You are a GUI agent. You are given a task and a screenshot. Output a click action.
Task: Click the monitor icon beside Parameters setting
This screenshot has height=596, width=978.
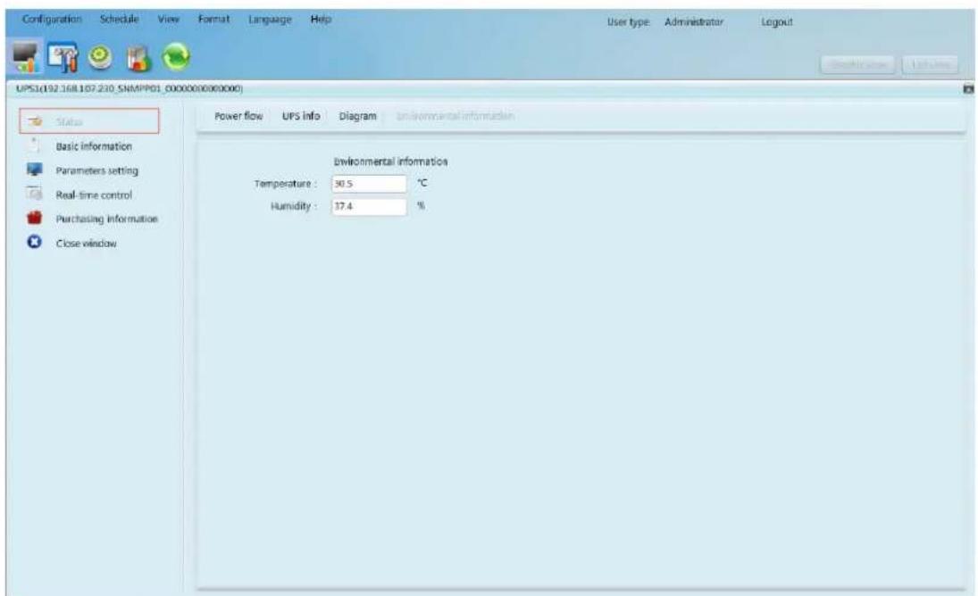coord(34,170)
